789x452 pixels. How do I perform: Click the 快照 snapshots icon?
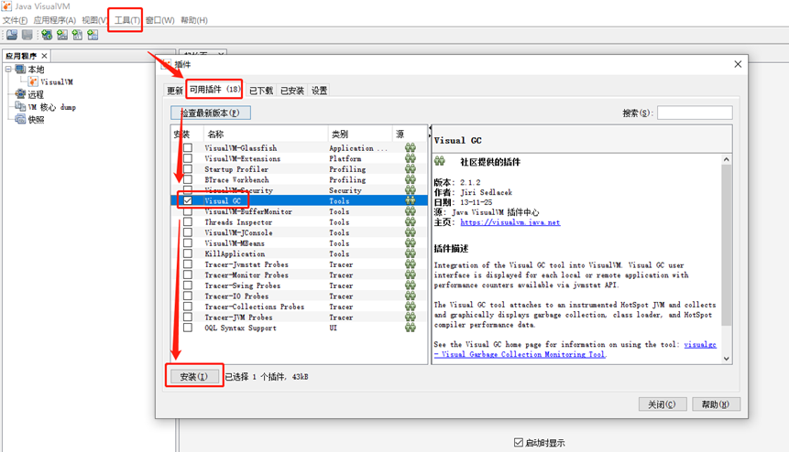[20, 119]
